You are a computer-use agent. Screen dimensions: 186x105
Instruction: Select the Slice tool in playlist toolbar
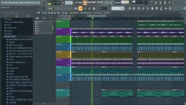pyautogui.click(x=58, y=13)
